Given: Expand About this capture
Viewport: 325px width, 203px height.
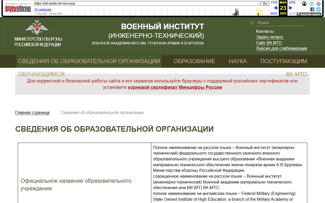Looking at the screenshot, I should pyautogui.click(x=309, y=14).
